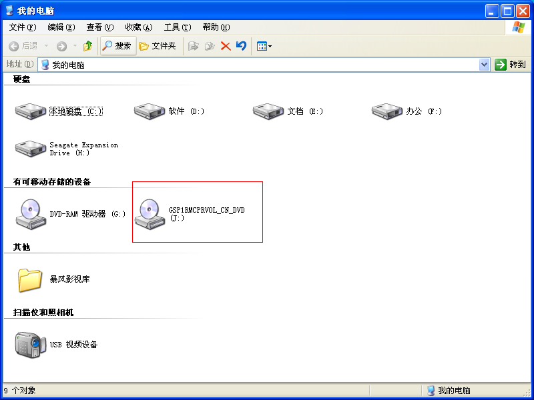The width and height of the screenshot is (534, 400).
Task: Open the Forward button history dropdown arrow
Action: pos(75,46)
